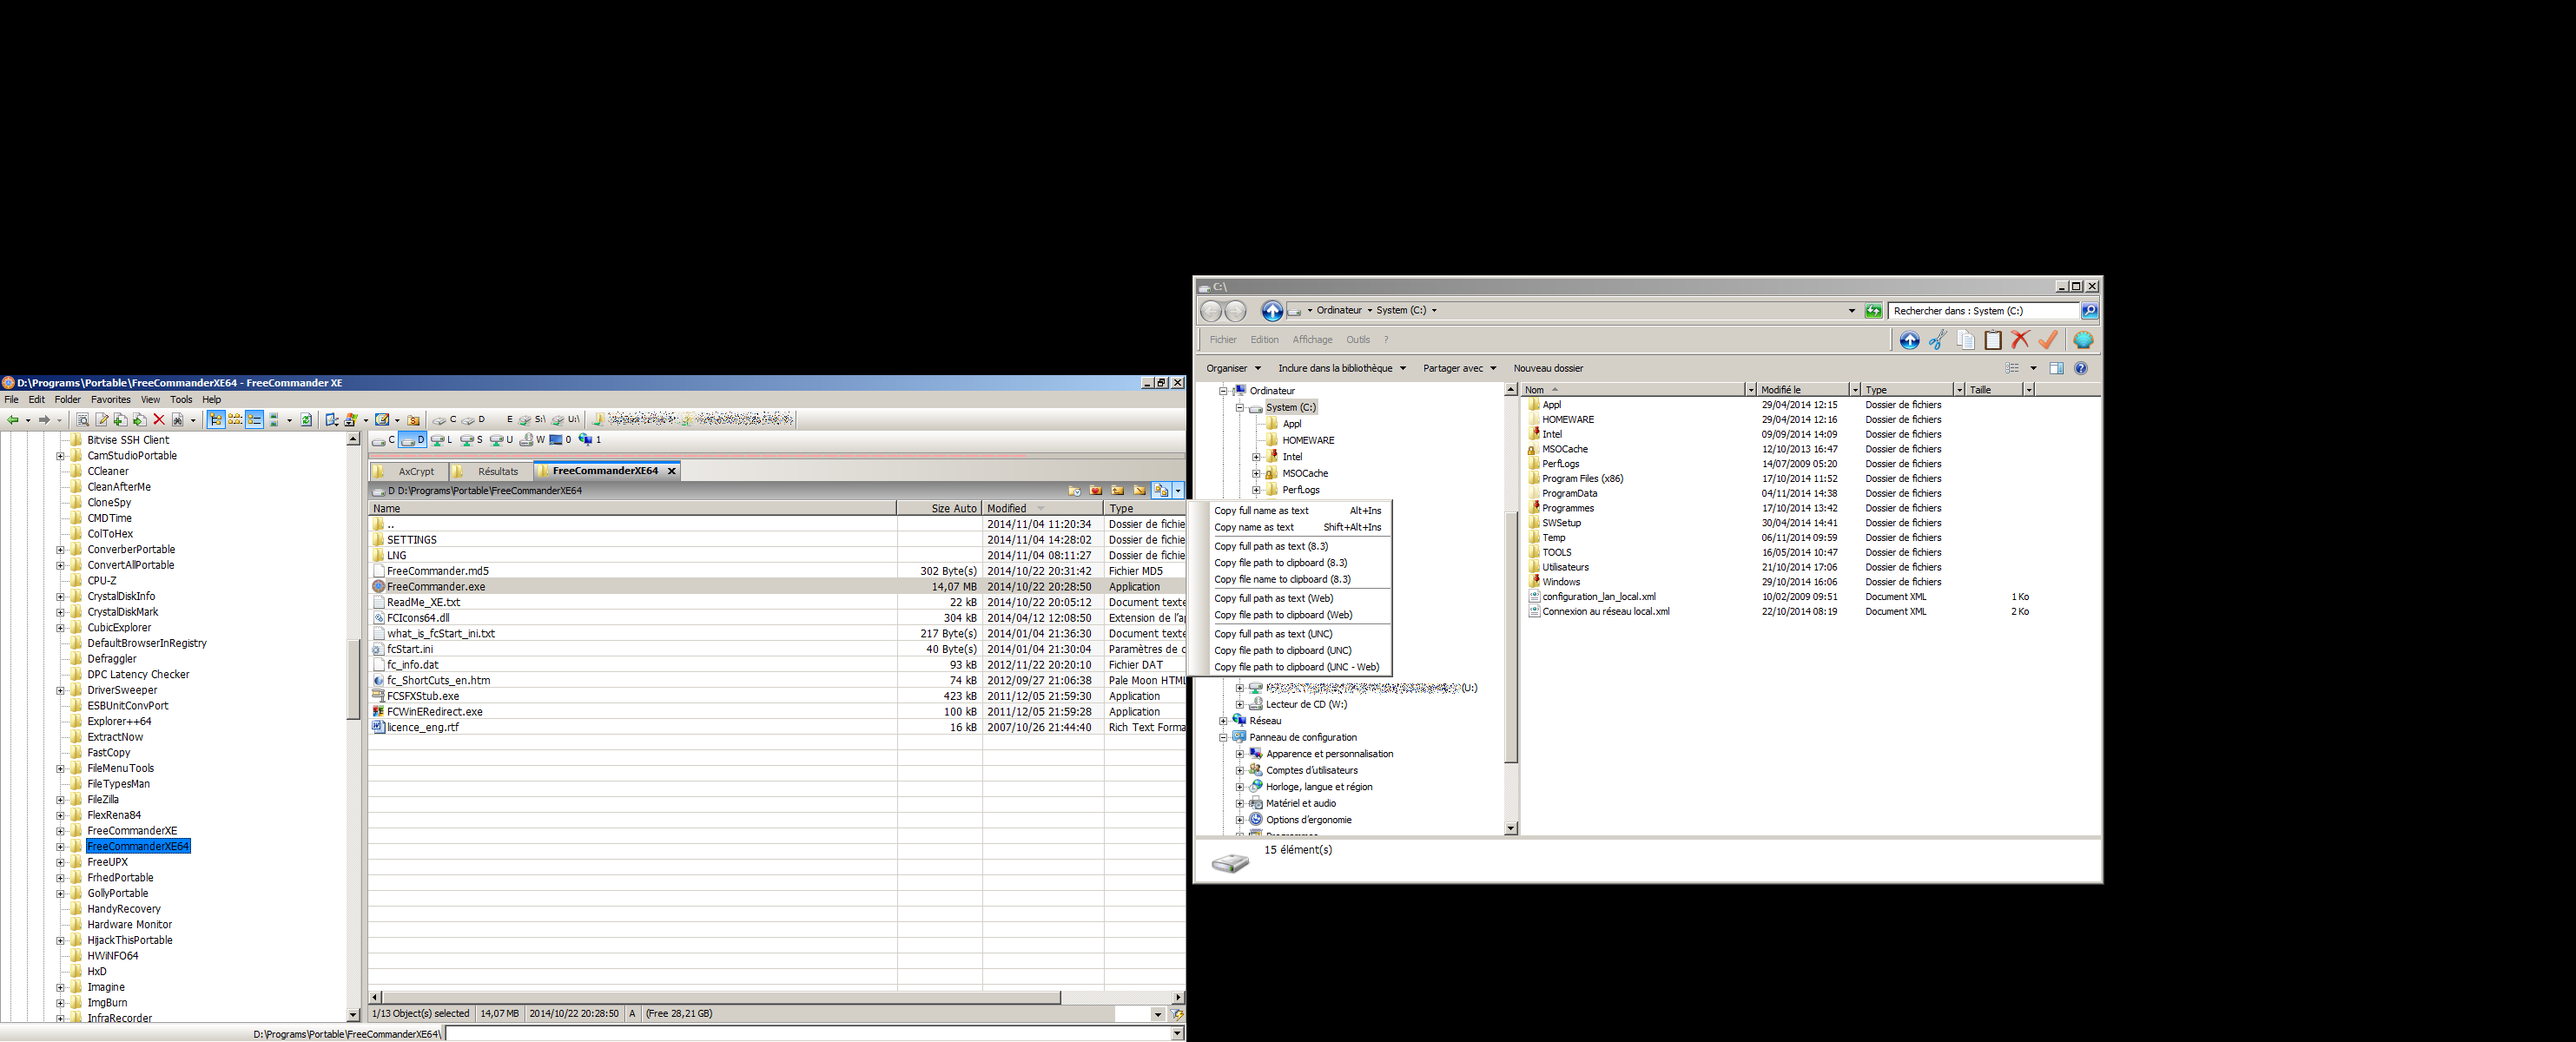Open the Explorer view options dropdown arrow
Viewport: 2576px width, 1042px height.
(2033, 368)
